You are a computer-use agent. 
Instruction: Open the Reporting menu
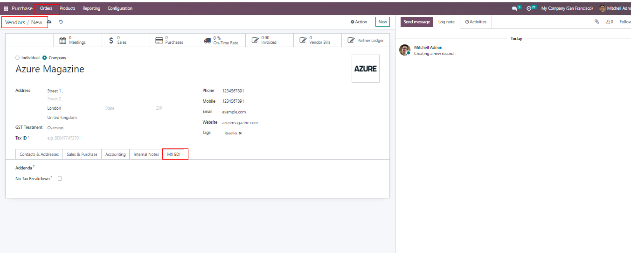pyautogui.click(x=91, y=8)
